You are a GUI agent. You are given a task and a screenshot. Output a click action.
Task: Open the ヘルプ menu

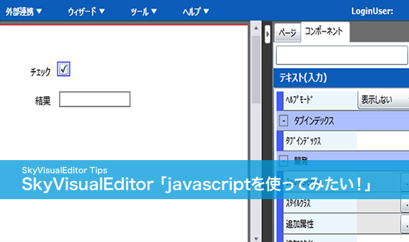click(196, 12)
